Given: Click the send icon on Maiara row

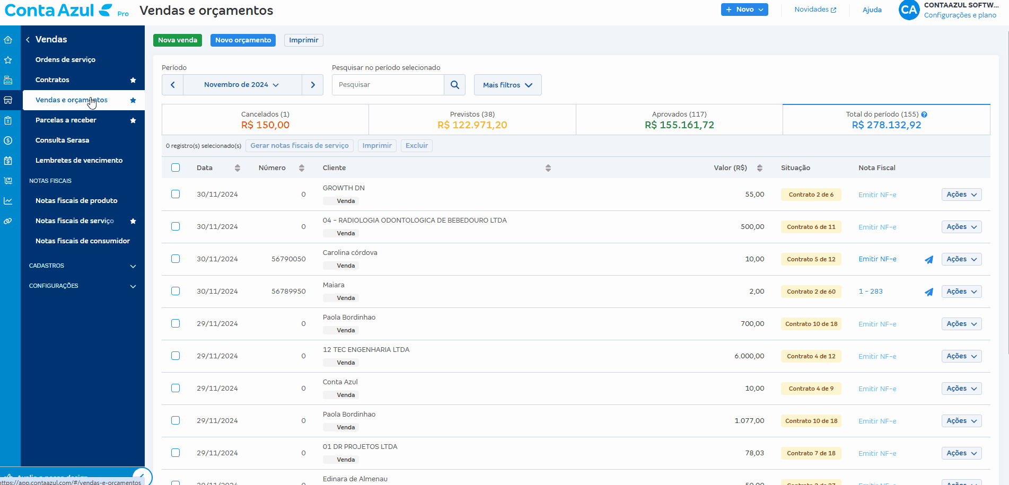Looking at the screenshot, I should (x=929, y=292).
